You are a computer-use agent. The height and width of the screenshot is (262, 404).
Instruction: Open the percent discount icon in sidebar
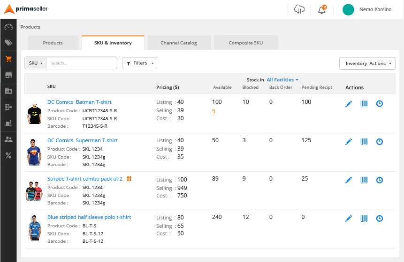point(8,155)
